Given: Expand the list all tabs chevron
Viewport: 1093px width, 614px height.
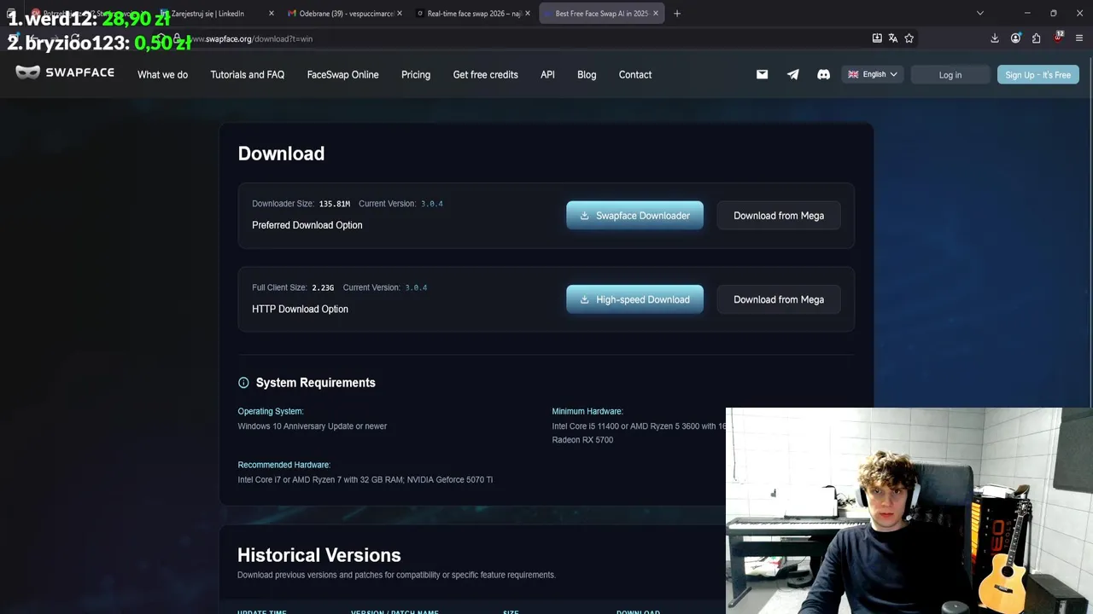Looking at the screenshot, I should [x=980, y=14].
